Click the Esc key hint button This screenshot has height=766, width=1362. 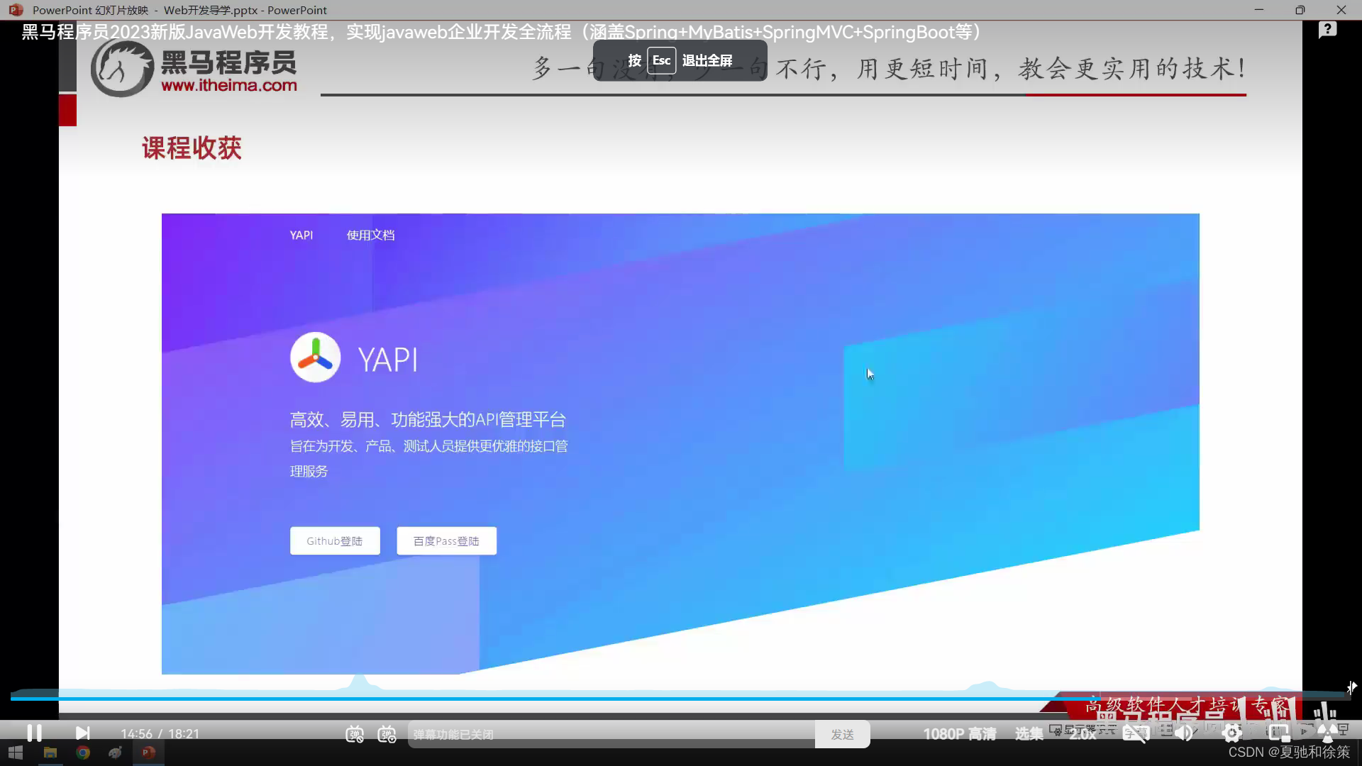click(x=661, y=60)
